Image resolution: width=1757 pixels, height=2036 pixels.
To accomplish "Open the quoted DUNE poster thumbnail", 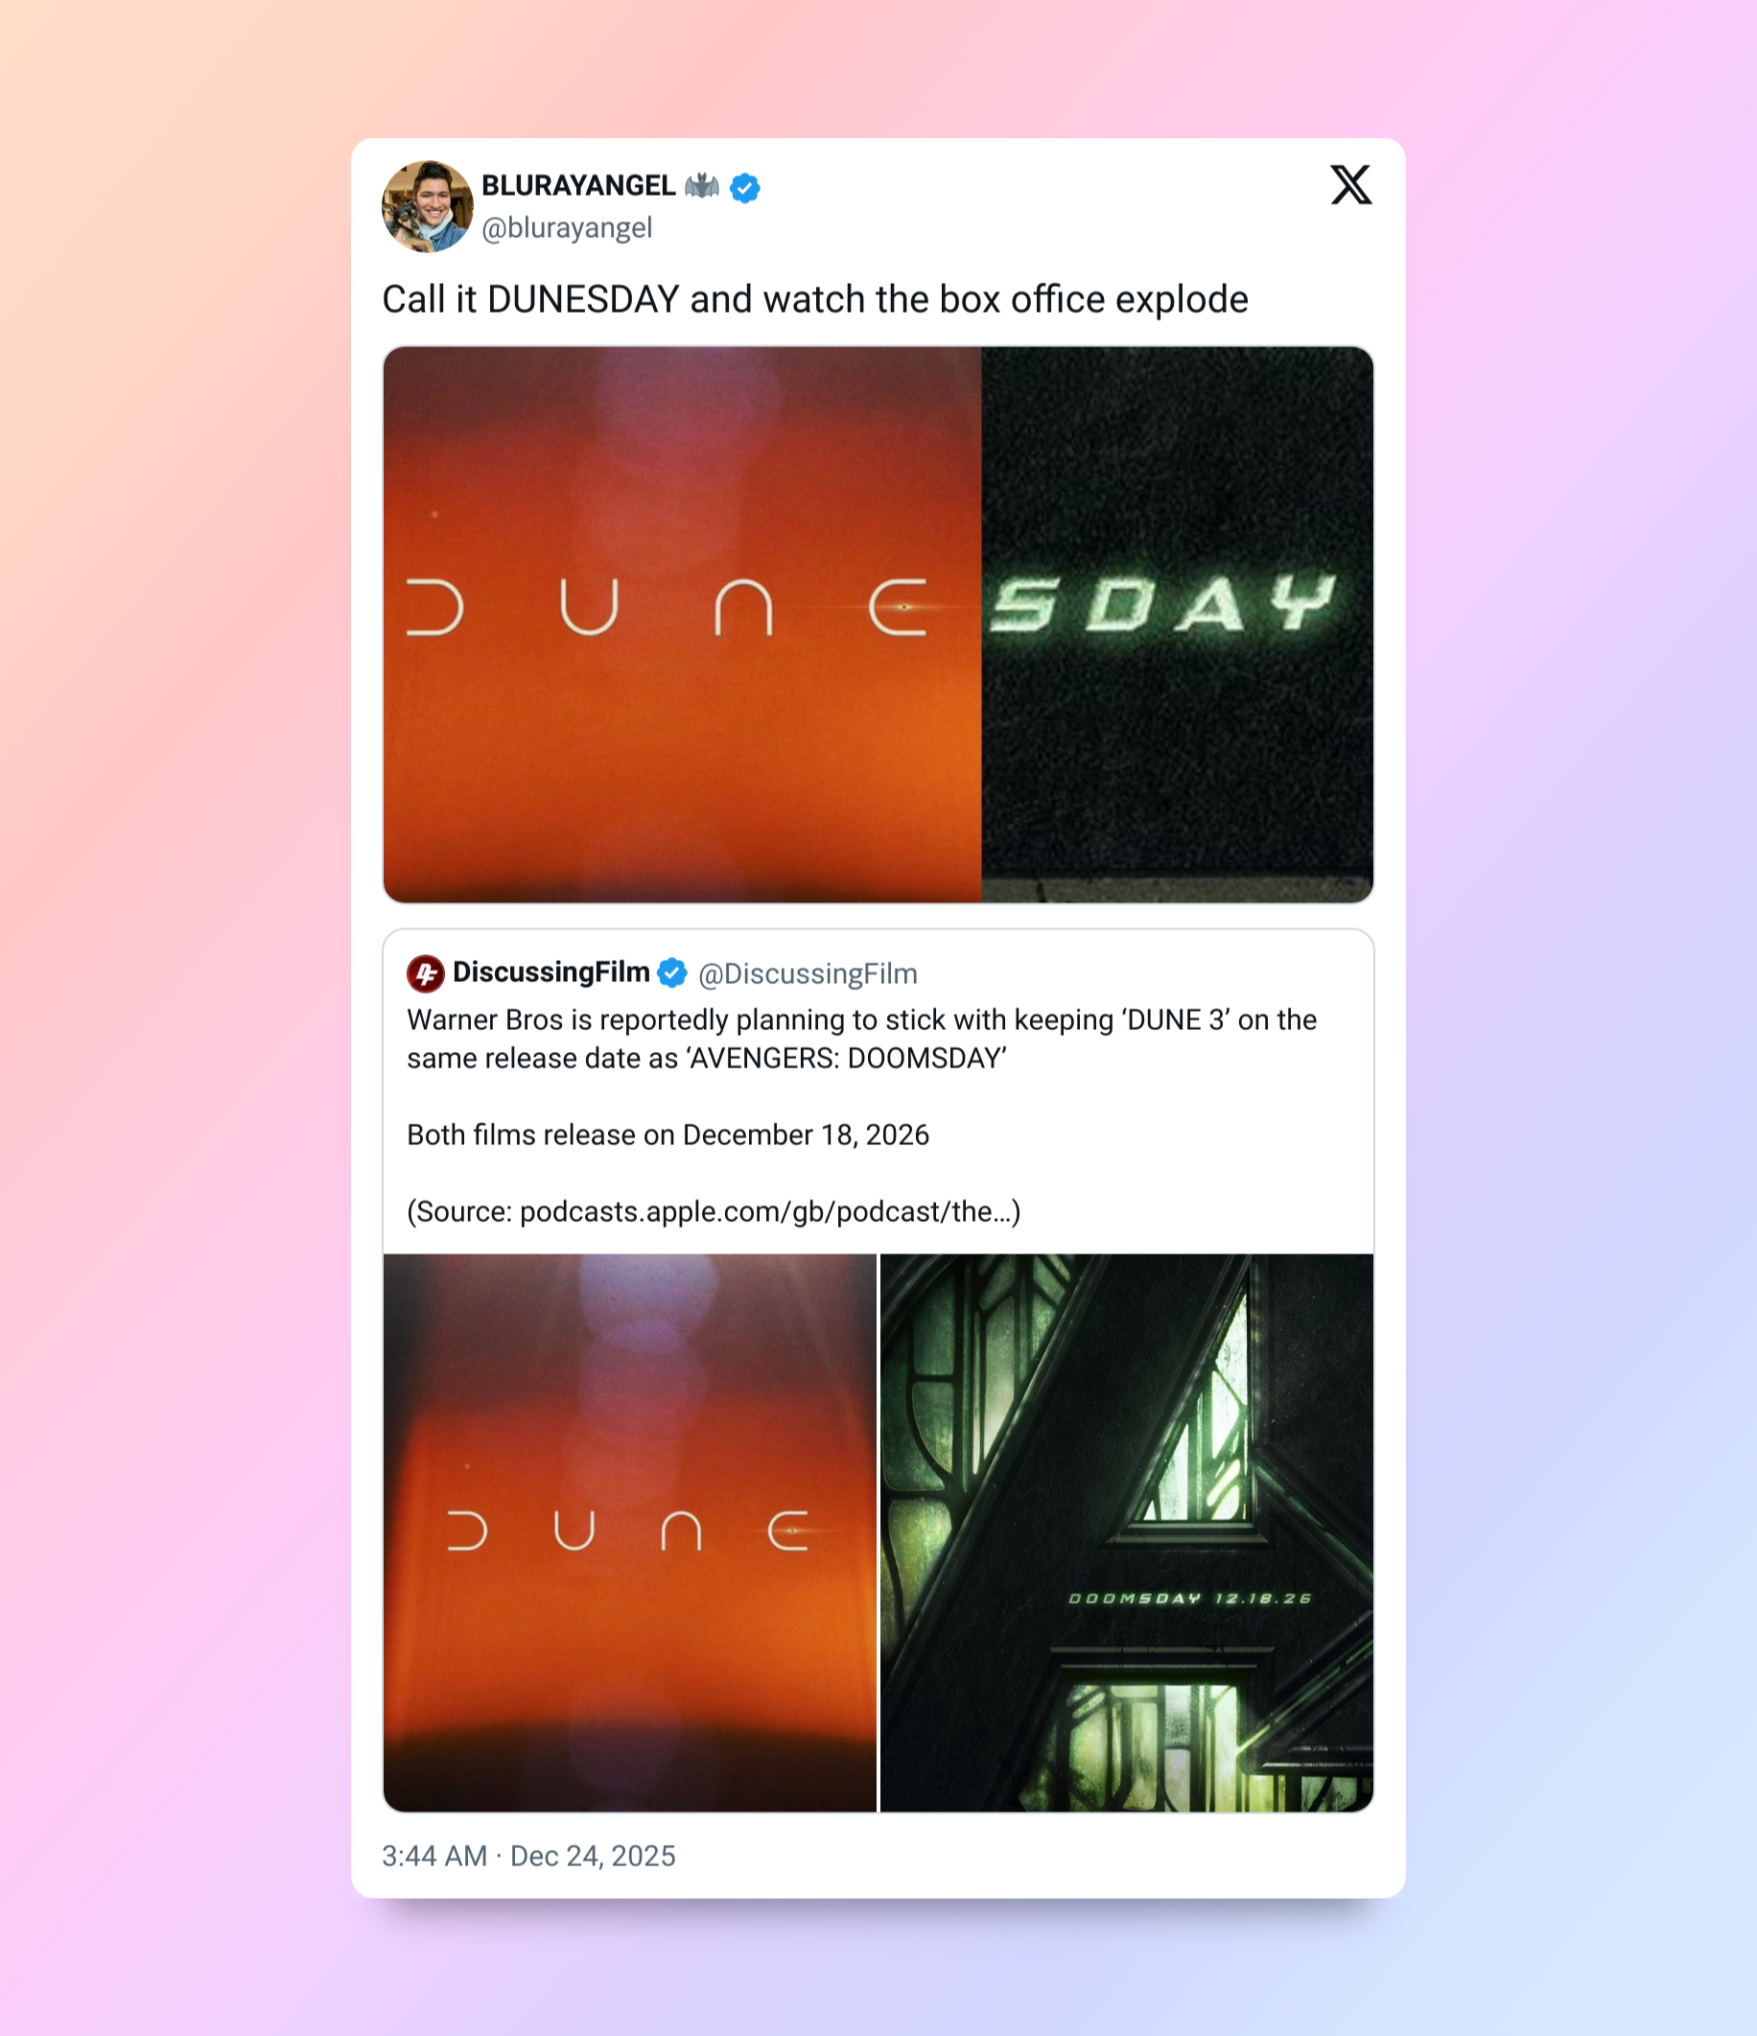I will click(630, 1532).
